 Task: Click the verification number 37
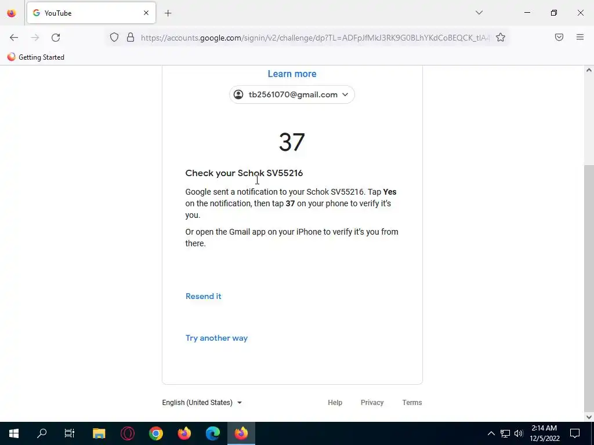(292, 143)
